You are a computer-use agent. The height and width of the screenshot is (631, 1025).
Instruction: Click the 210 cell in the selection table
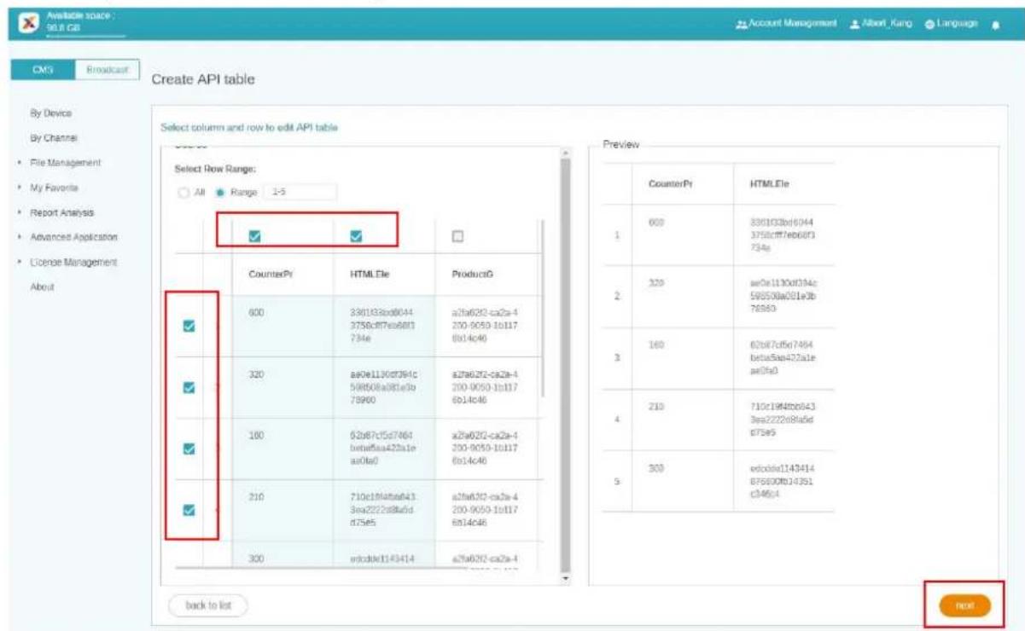point(282,510)
